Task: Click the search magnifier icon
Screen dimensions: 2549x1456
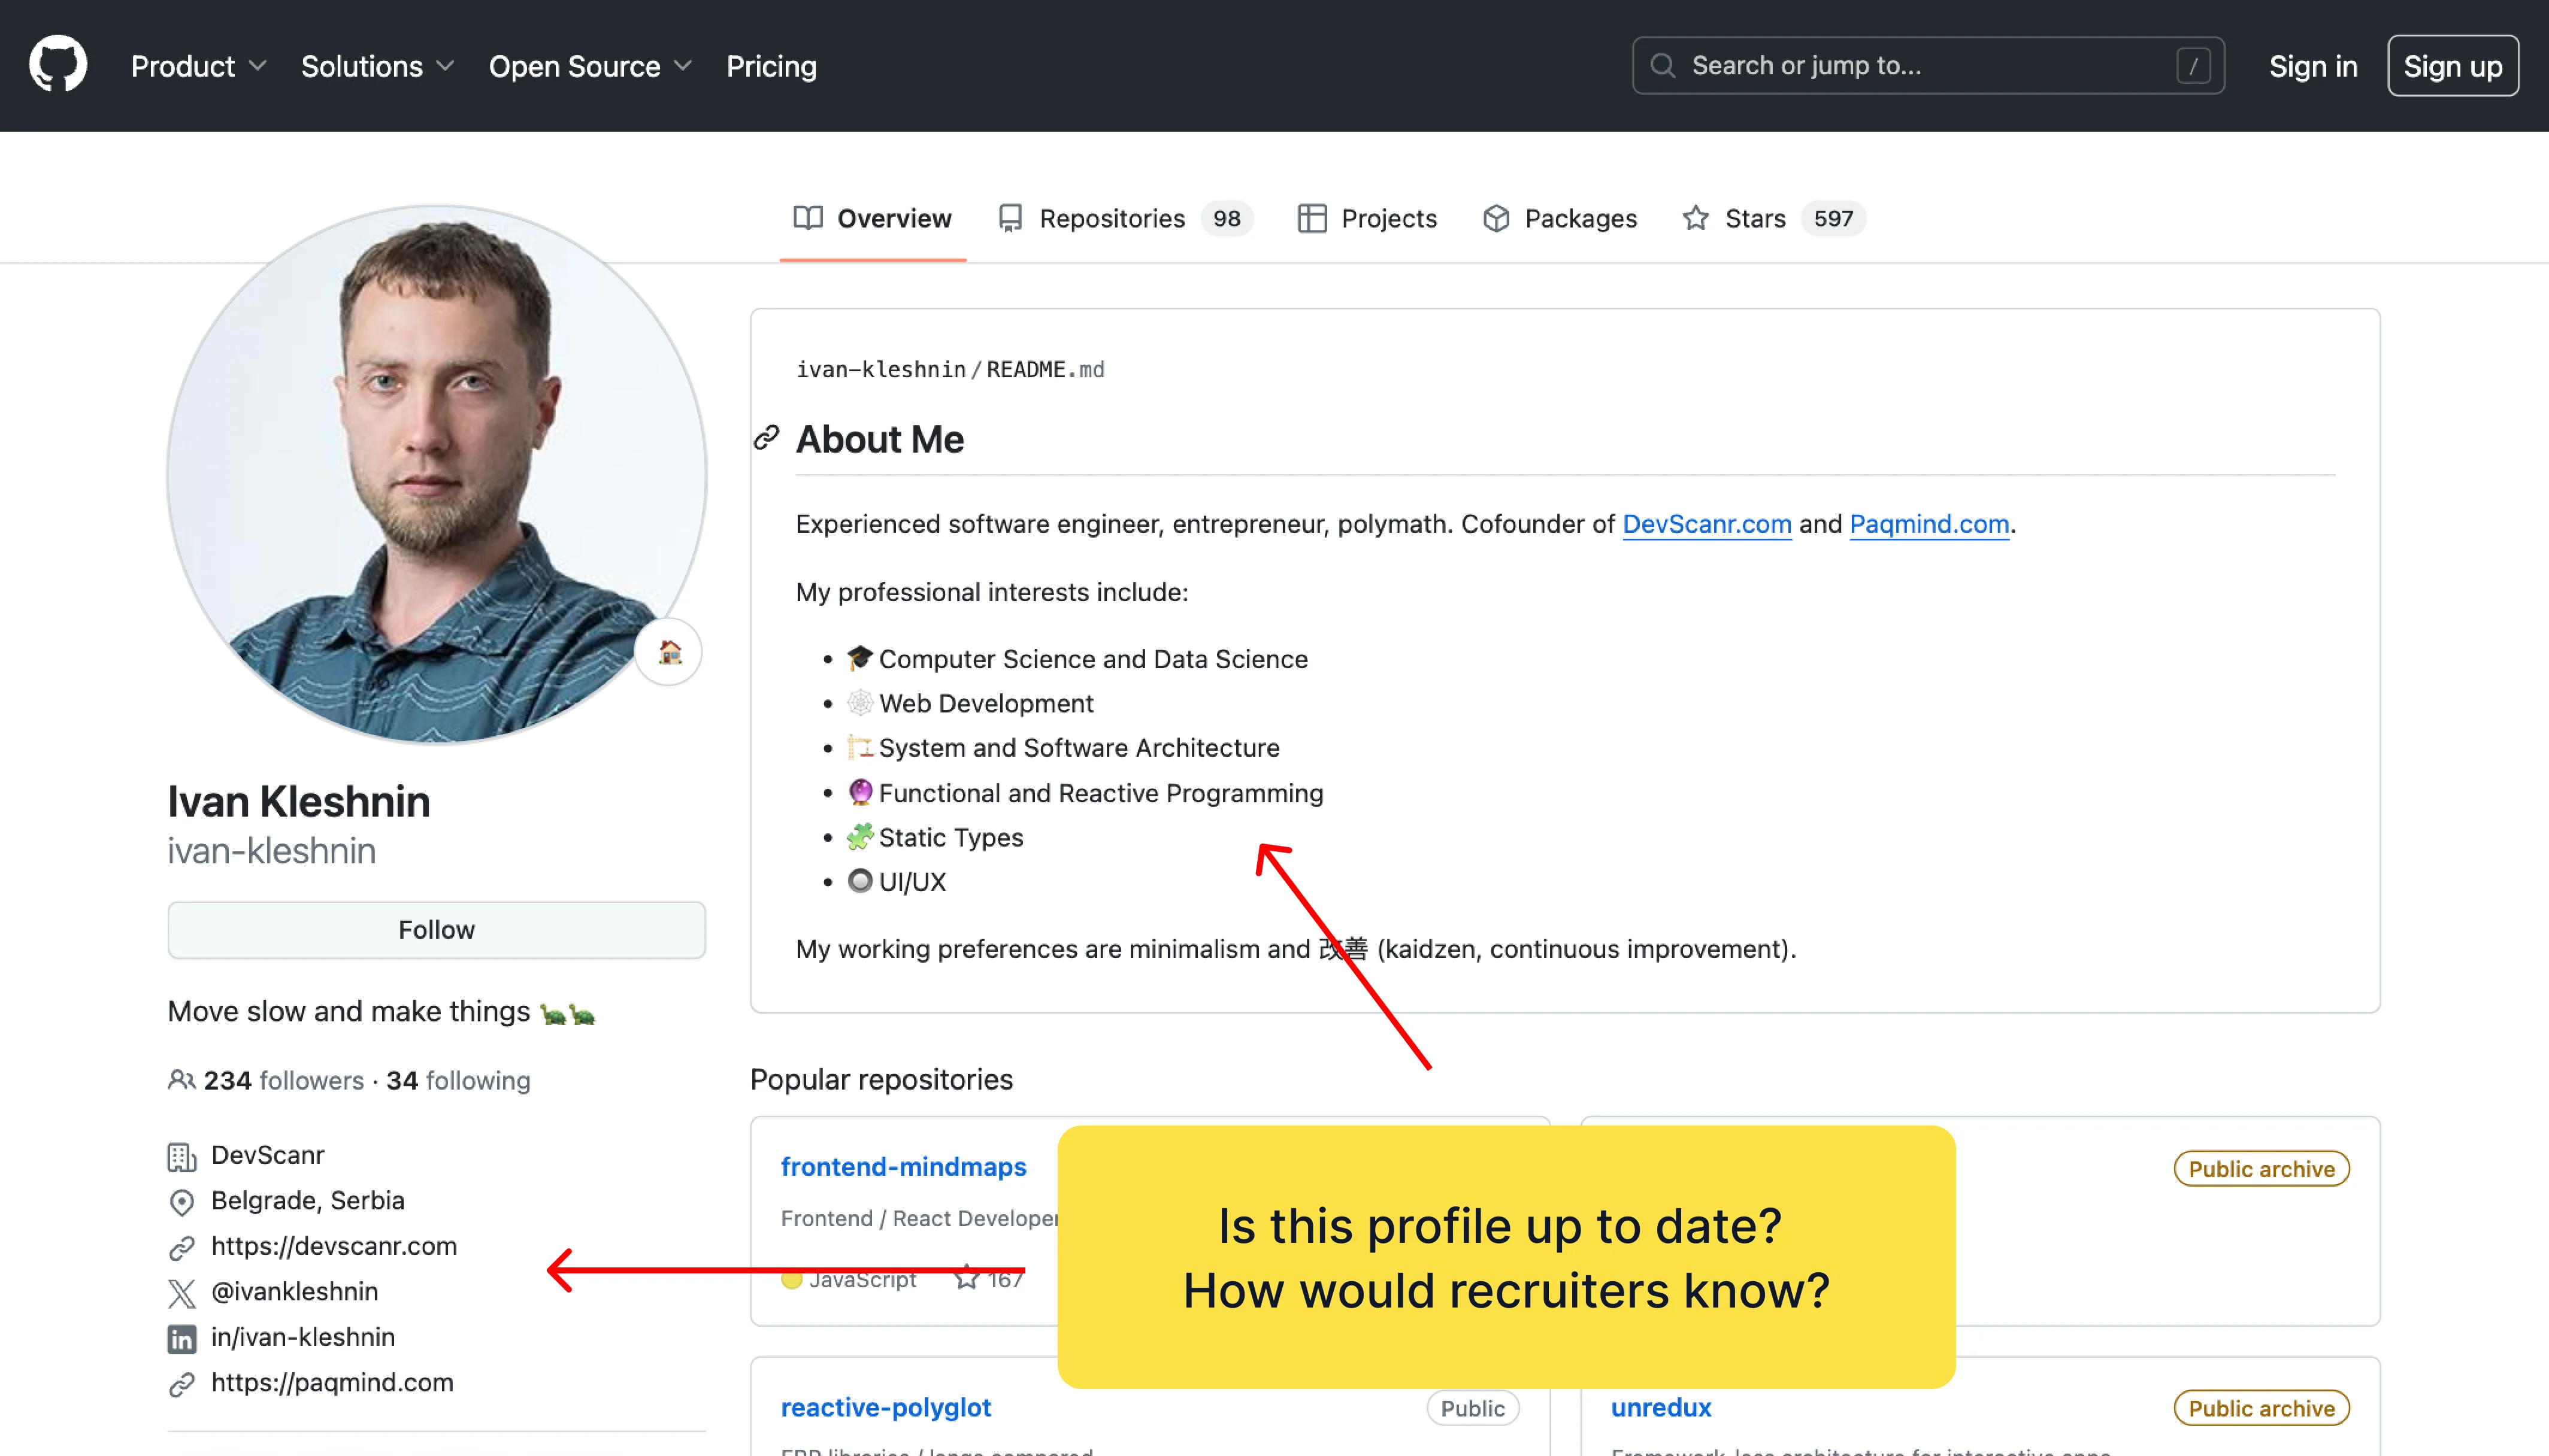Action: 1661,66
